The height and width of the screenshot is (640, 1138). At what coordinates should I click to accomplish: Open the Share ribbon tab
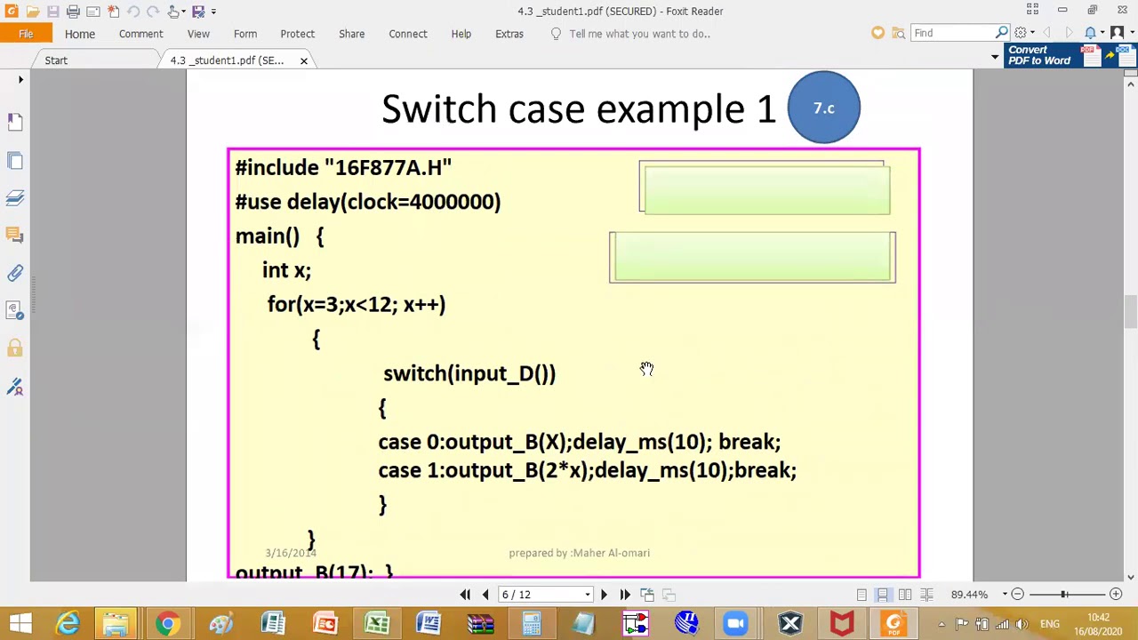coord(351,34)
